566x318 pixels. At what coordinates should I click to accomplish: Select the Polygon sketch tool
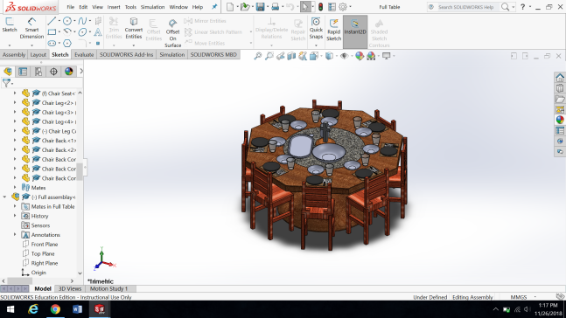(x=67, y=44)
